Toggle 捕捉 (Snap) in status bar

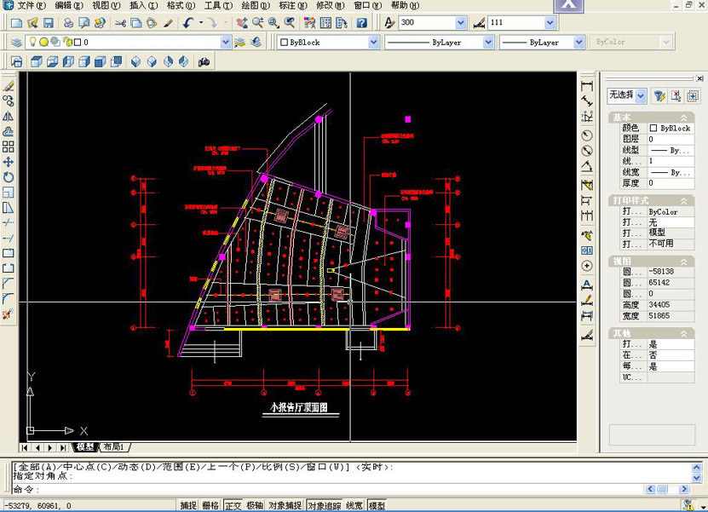[x=188, y=505]
